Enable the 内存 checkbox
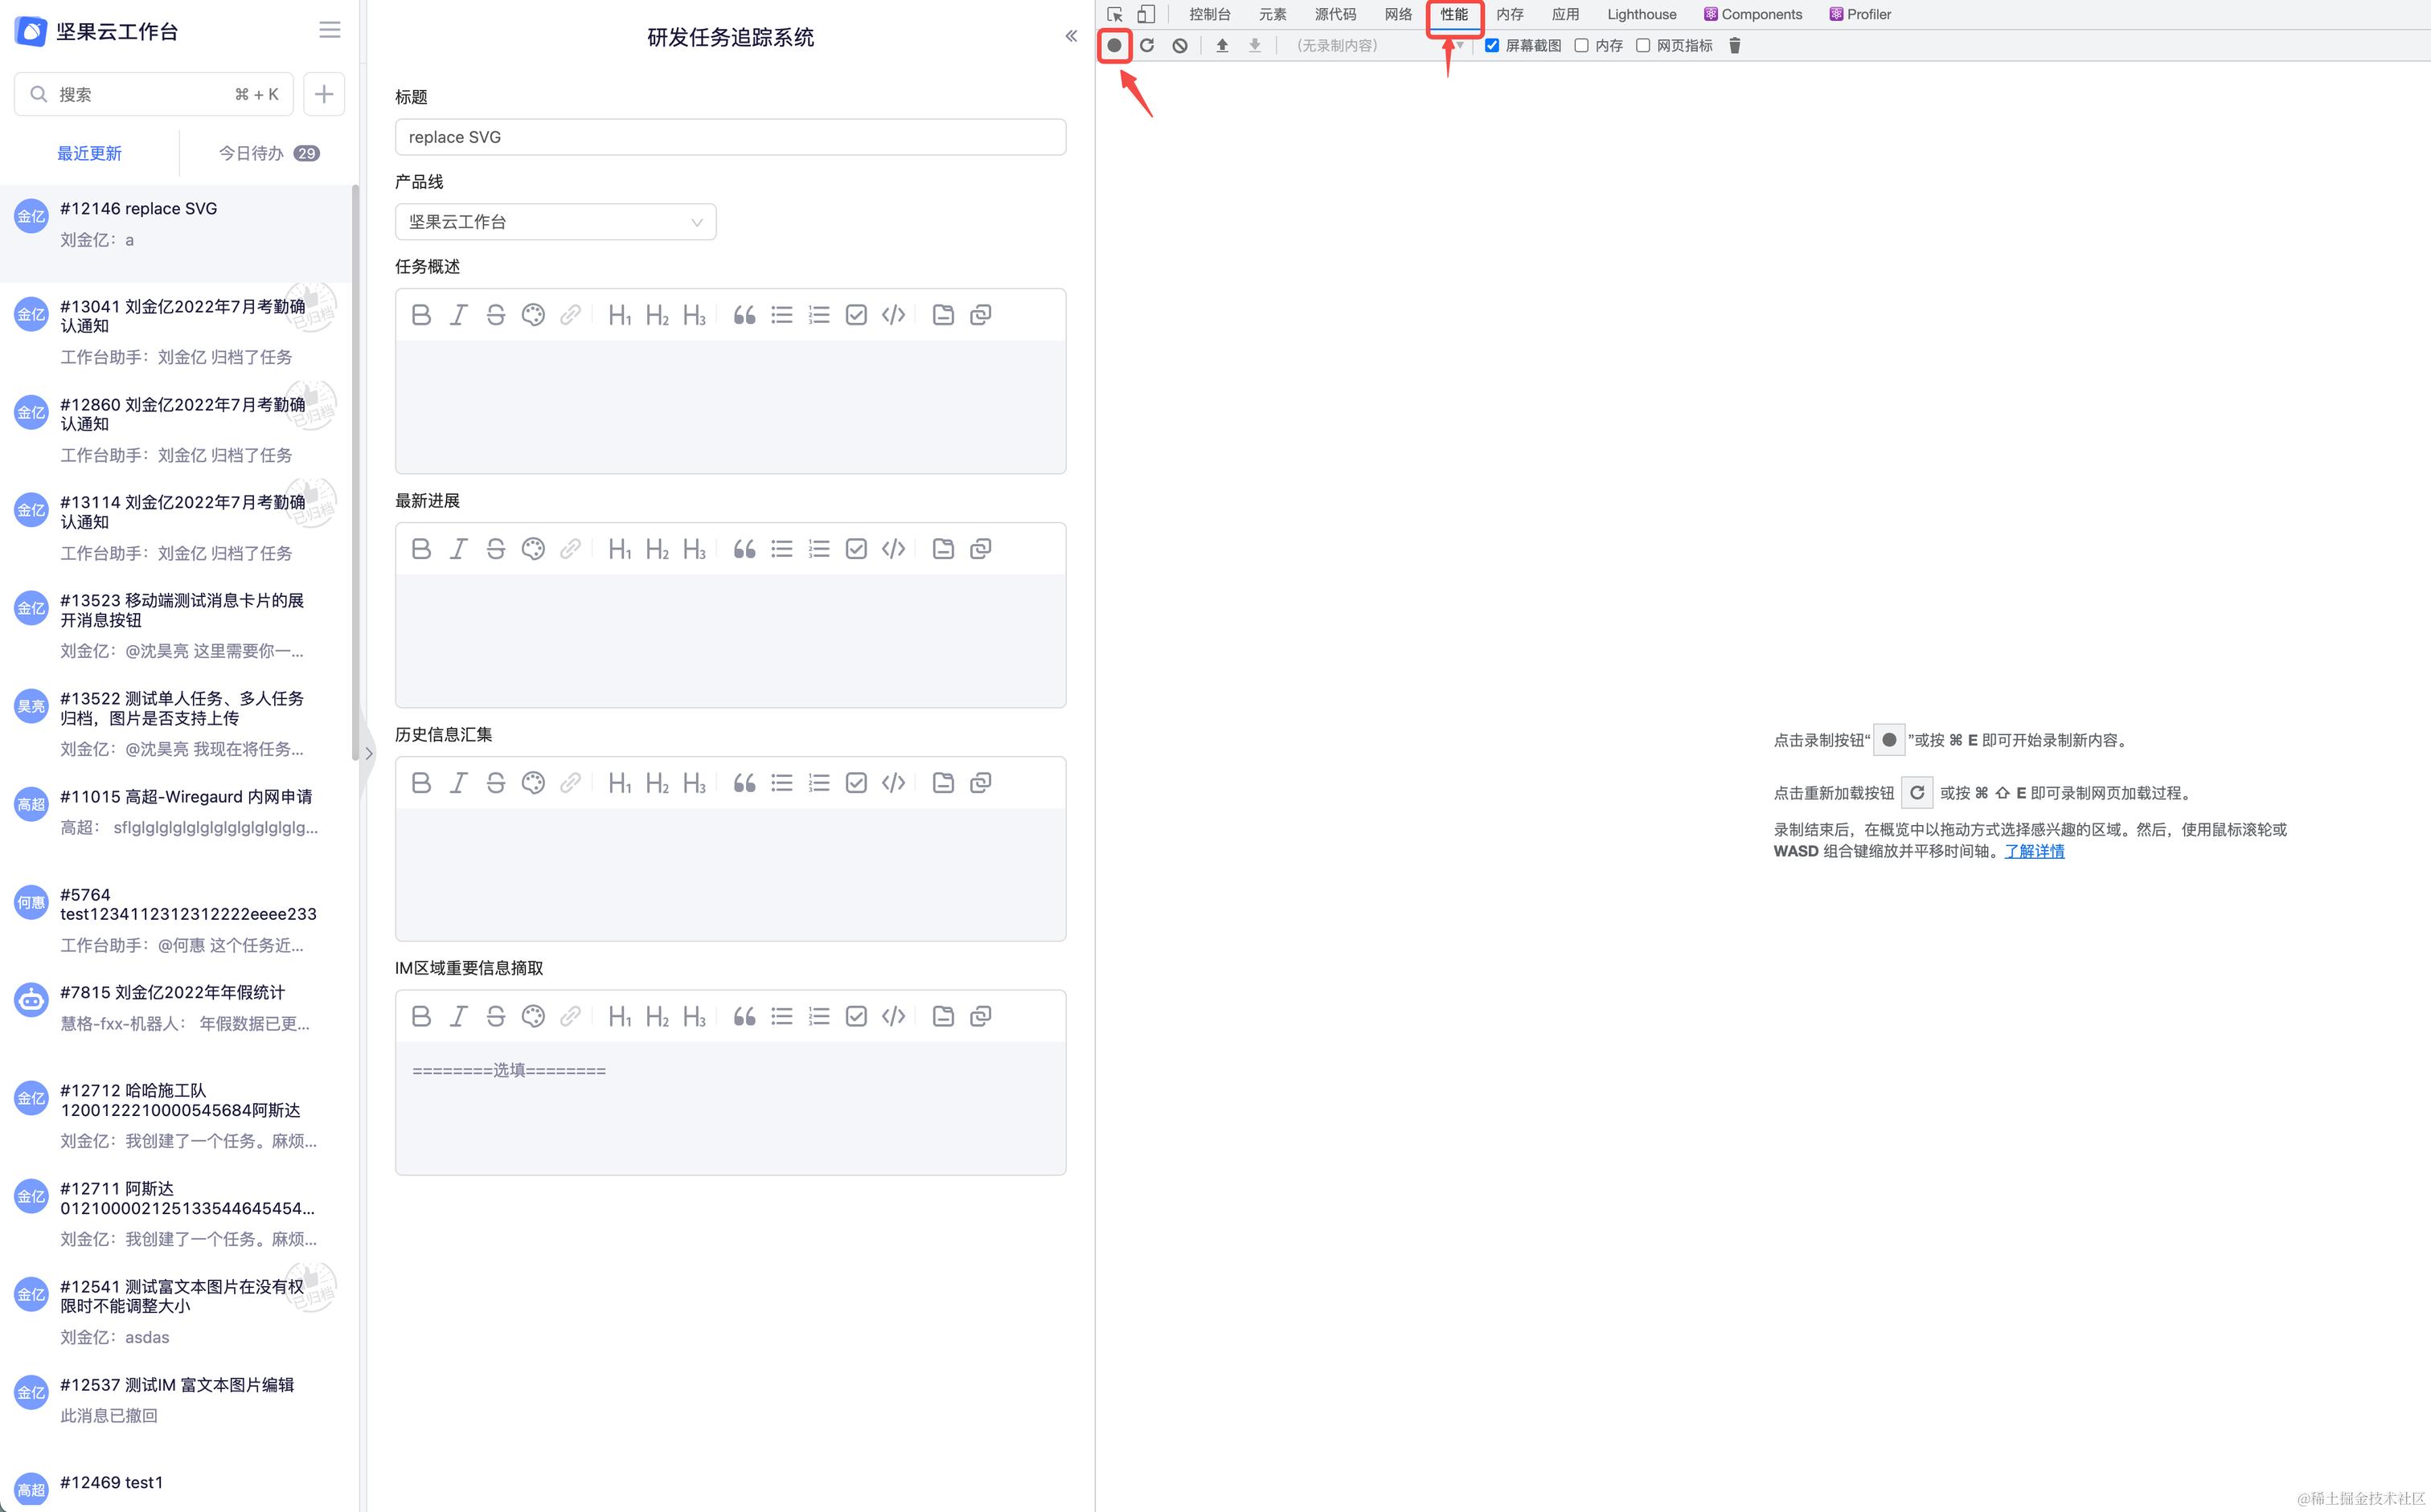Image resolution: width=2431 pixels, height=1512 pixels. coord(1581,45)
